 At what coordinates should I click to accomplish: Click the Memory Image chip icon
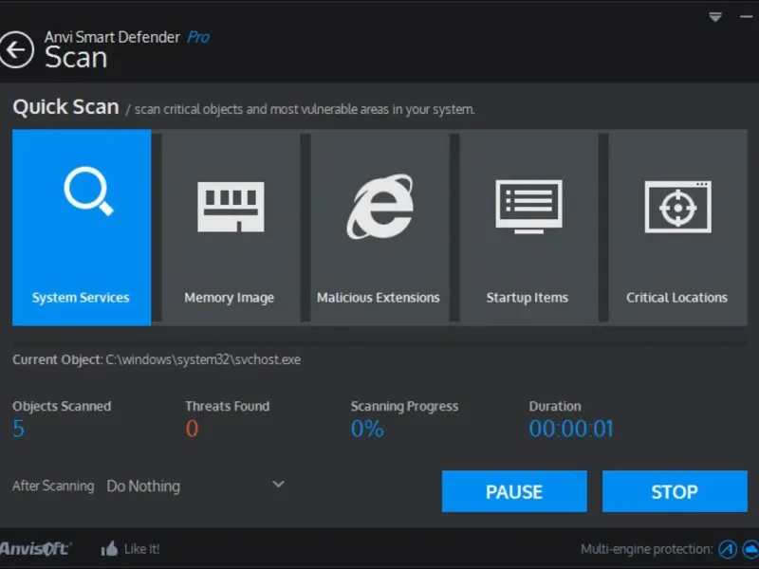tap(231, 206)
